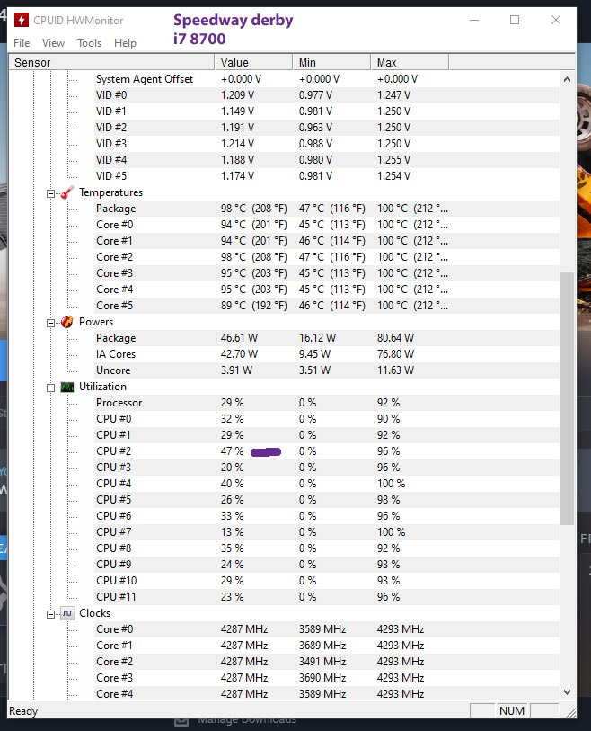591x731 pixels.
Task: Collapse the Temperatures tree section
Action: (51, 192)
